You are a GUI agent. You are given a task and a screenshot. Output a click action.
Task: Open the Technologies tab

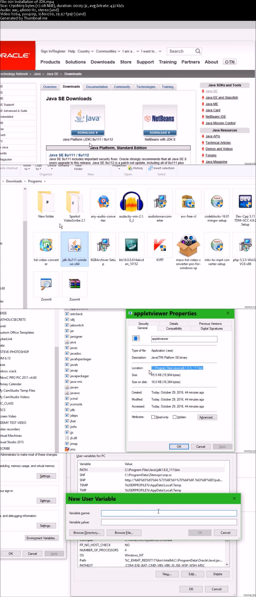pyautogui.click(x=146, y=87)
